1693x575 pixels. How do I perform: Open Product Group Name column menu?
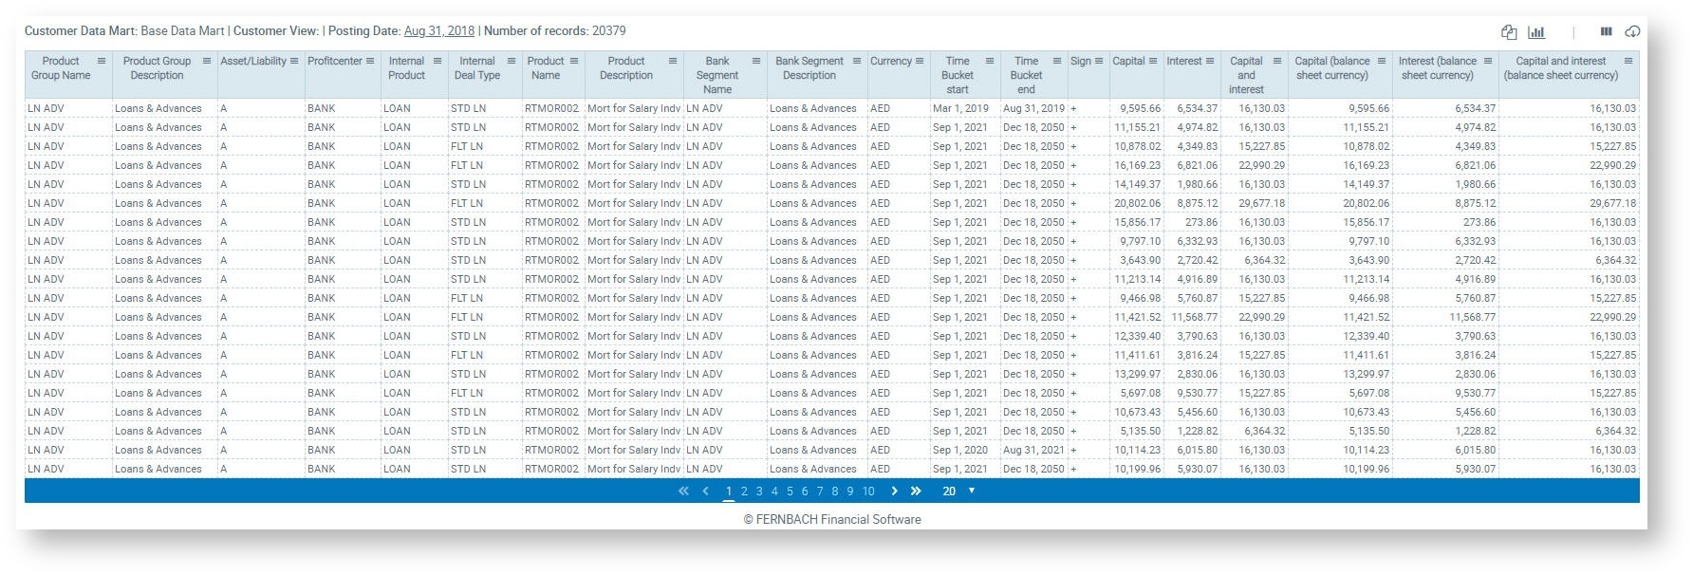pos(102,62)
